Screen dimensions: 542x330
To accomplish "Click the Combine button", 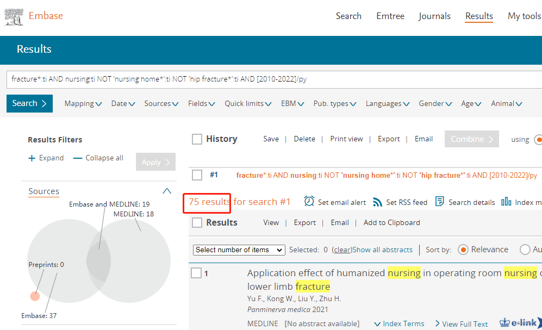I will coord(471,139).
